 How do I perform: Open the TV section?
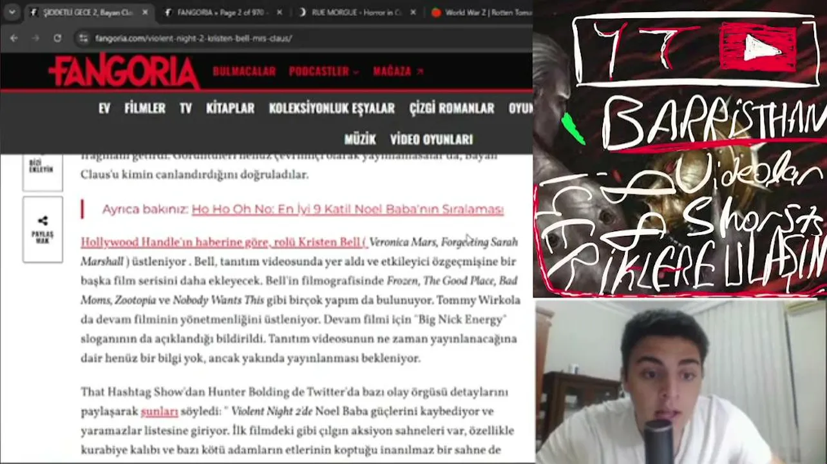coord(185,108)
